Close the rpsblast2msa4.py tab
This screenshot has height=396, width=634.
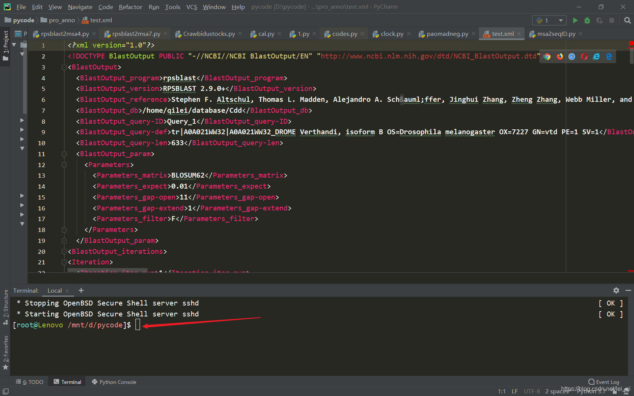[x=94, y=34]
